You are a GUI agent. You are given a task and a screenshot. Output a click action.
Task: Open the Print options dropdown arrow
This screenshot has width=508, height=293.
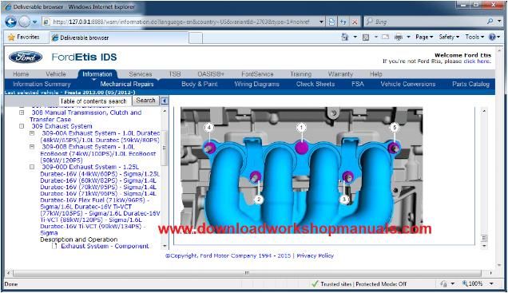[408, 38]
